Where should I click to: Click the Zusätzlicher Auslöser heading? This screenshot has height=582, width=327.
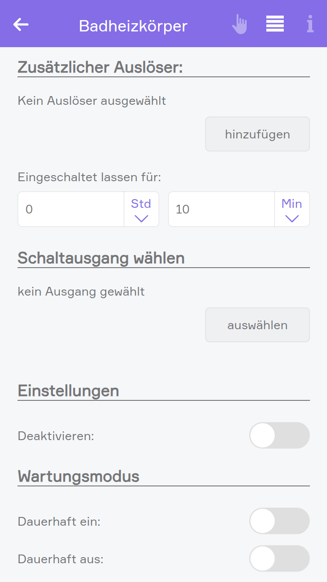(x=100, y=68)
